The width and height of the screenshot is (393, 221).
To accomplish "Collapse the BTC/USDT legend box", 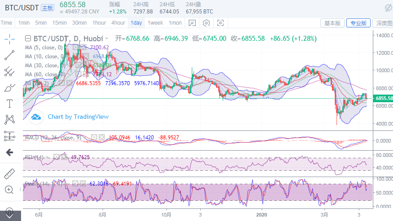I will [28, 39].
